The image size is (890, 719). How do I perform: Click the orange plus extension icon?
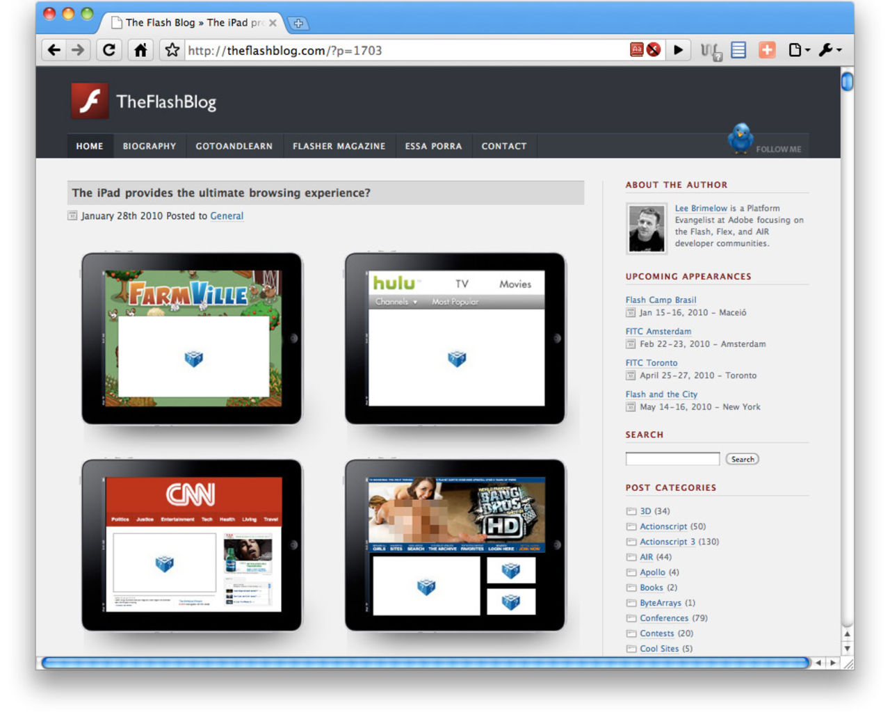pos(767,50)
